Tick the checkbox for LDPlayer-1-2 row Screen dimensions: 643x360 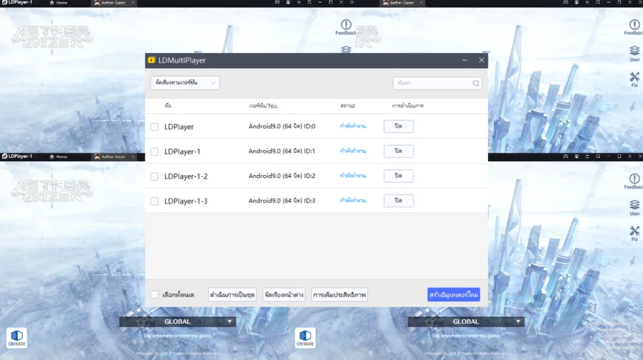pyautogui.click(x=154, y=176)
